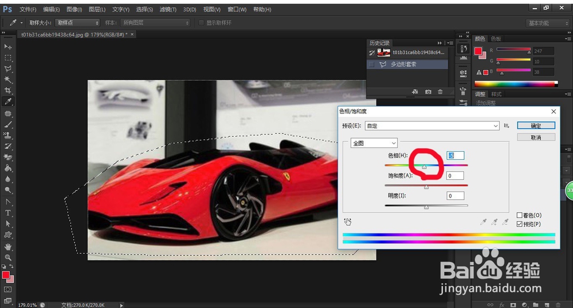573x308 pixels.
Task: Delete current history state with trash icon
Action: tap(440, 92)
